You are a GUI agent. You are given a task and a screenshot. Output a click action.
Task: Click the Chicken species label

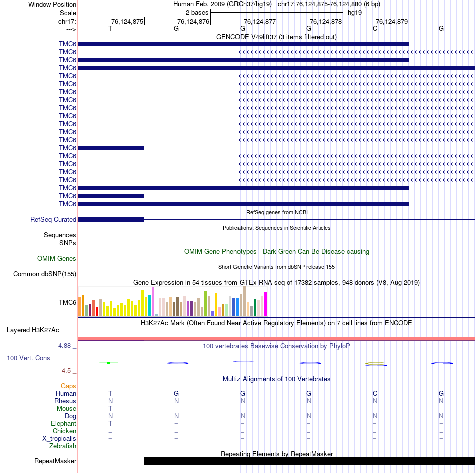click(x=64, y=431)
